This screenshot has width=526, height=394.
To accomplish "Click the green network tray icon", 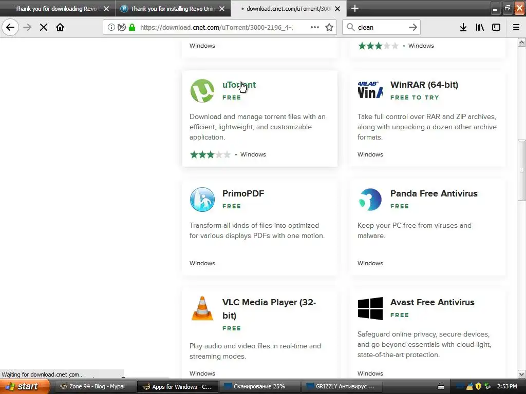I will click(487, 386).
